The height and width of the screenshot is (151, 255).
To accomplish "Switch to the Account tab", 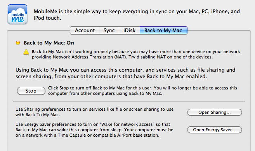I will tap(85, 30).
